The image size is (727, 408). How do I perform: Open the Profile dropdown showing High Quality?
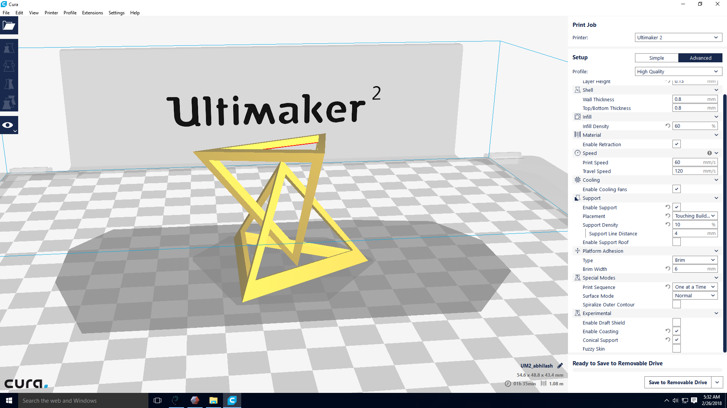tap(678, 71)
